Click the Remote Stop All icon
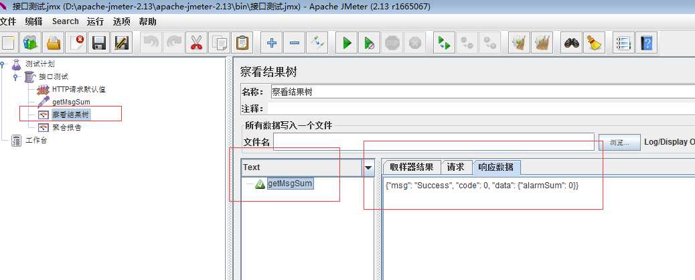The height and width of the screenshot is (280, 695). tap(467, 43)
